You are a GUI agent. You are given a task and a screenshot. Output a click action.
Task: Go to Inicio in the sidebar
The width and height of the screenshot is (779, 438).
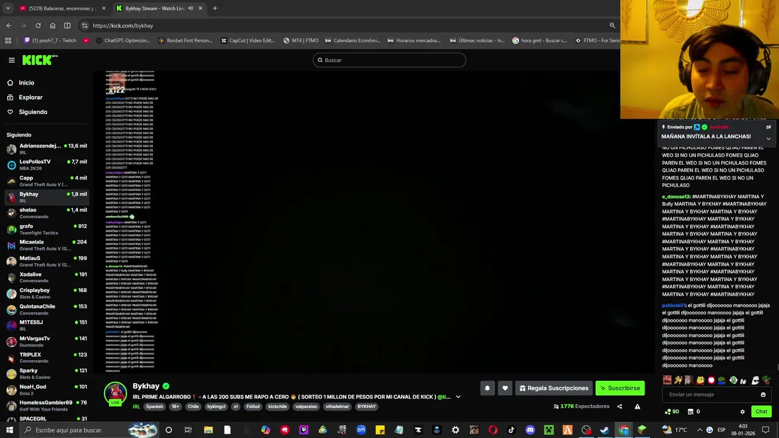[x=21, y=83]
